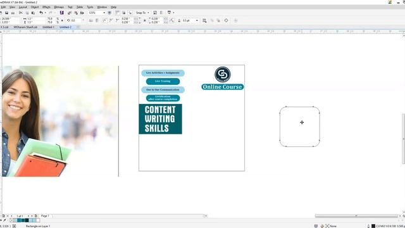
Task: Select Chamfered corner type icon
Action: (118, 20)
